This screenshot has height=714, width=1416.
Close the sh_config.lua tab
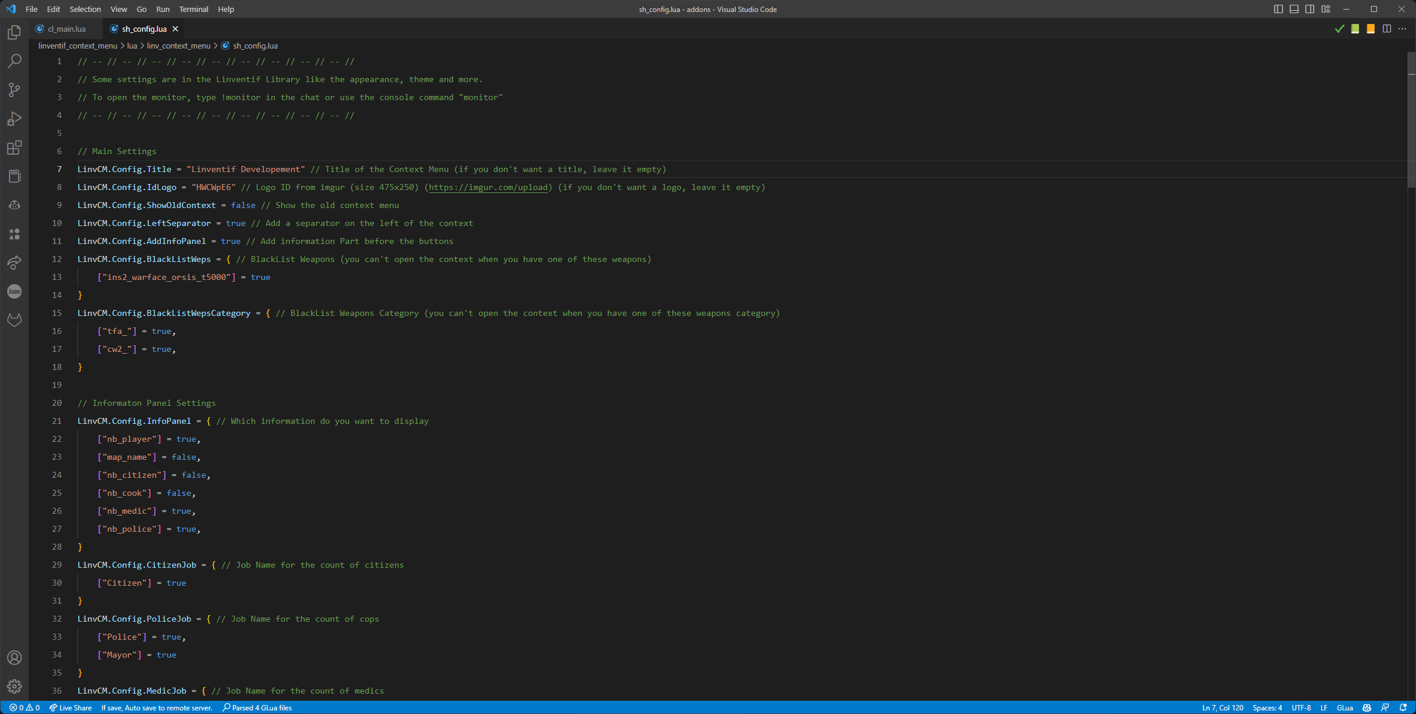pyautogui.click(x=175, y=29)
